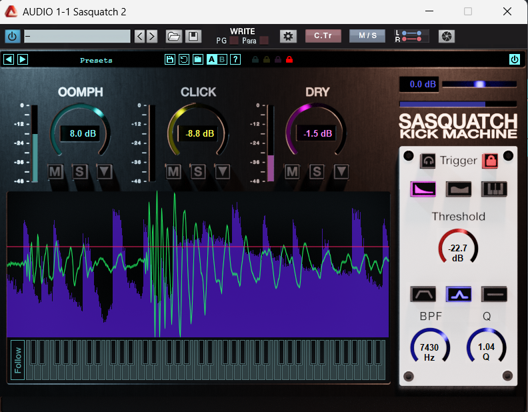
Task: Toggle the red Trigger lock
Action: pos(490,161)
